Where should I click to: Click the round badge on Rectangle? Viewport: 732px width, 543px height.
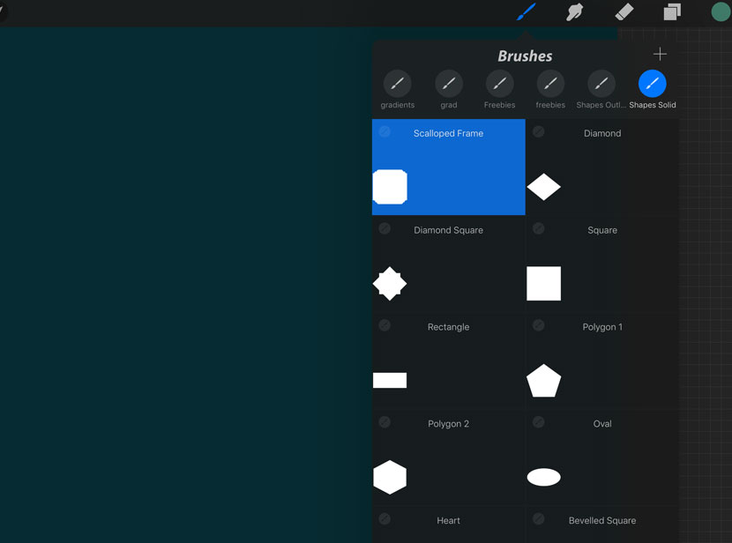[x=385, y=325]
